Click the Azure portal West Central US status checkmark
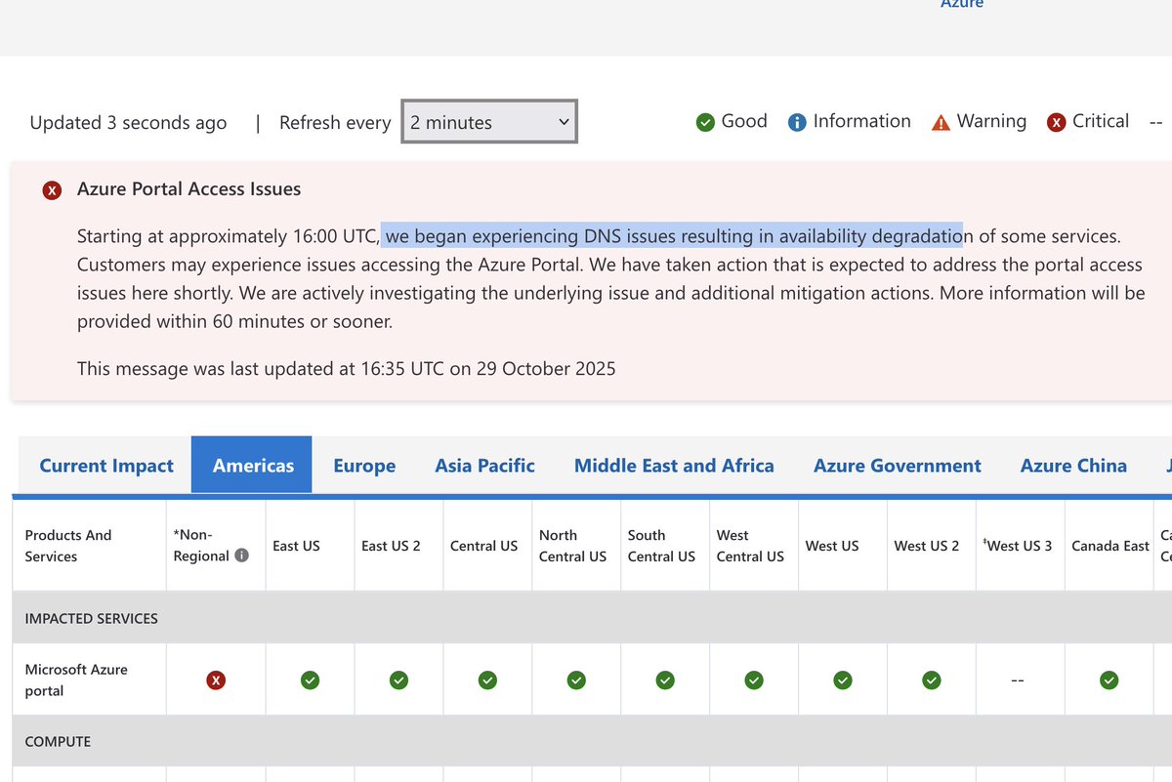This screenshot has height=782, width=1172. [754, 679]
